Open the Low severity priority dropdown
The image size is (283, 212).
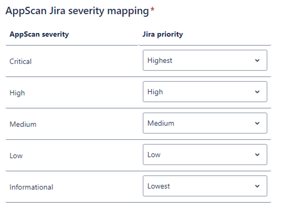coord(205,155)
